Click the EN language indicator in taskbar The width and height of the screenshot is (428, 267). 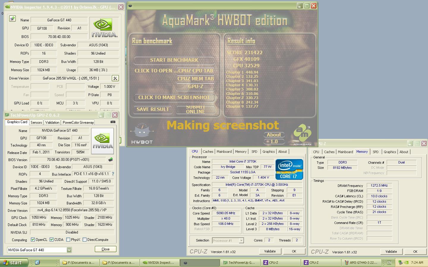389,263
